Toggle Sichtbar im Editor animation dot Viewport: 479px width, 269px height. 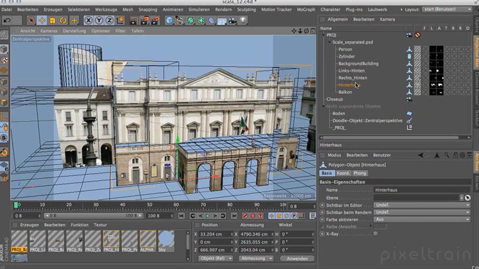point(322,205)
